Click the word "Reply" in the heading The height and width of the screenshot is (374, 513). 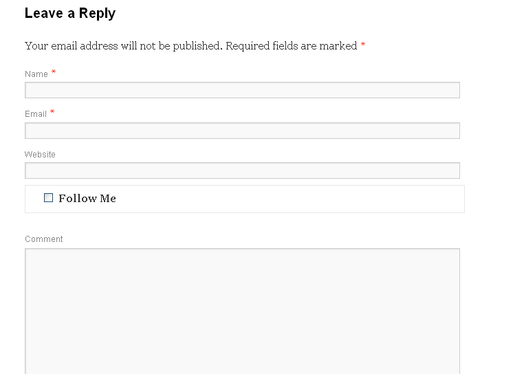(x=97, y=13)
